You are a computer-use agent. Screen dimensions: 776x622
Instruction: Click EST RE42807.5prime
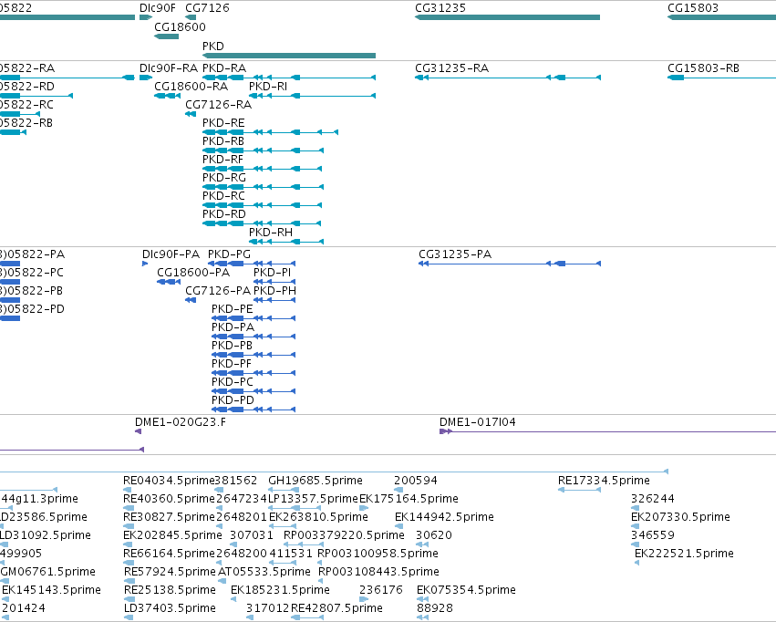coord(307,617)
